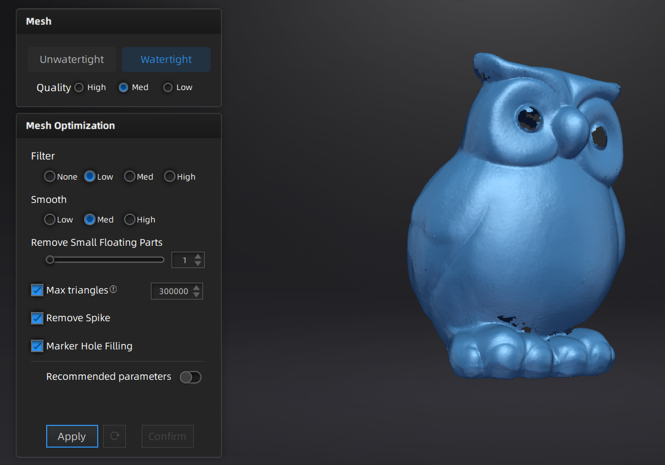Decrease Remove Small Floating Parts value
This screenshot has height=465, width=665.
[198, 263]
